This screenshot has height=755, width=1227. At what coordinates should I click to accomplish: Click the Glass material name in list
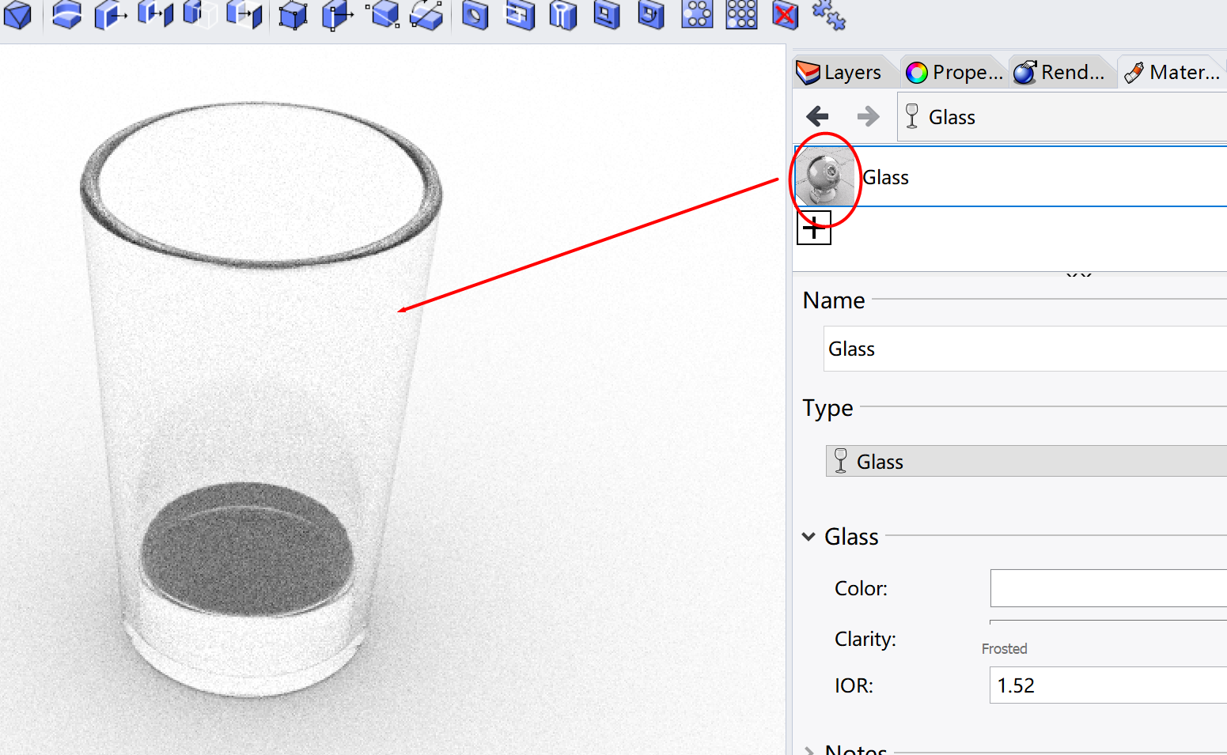(885, 177)
